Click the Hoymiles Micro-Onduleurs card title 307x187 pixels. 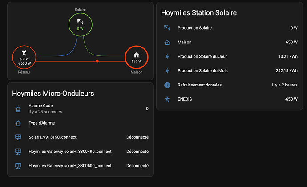[x=53, y=93]
